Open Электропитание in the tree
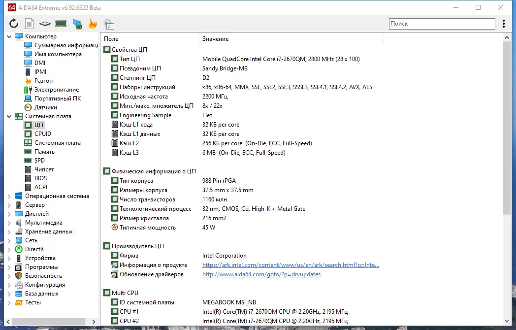The image size is (516, 330). (x=51, y=90)
